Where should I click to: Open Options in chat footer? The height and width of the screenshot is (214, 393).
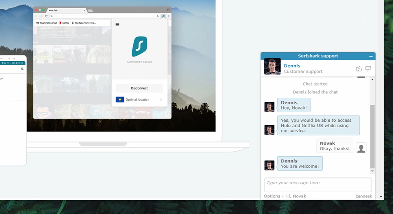point(272,196)
